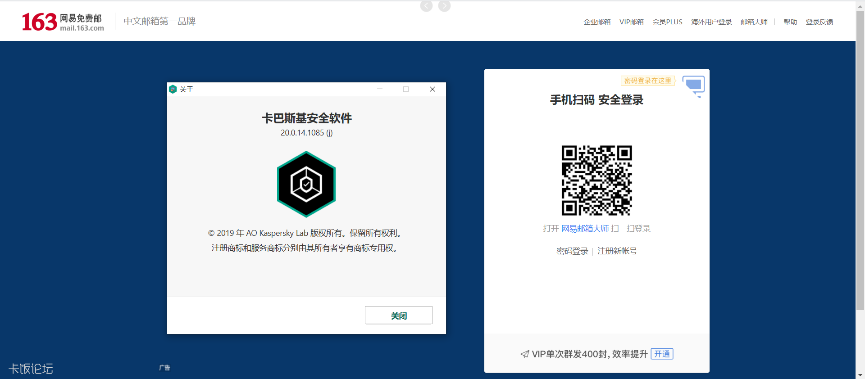
Task: Click 中文邮箱第一品牌 slogan
Action: point(159,21)
